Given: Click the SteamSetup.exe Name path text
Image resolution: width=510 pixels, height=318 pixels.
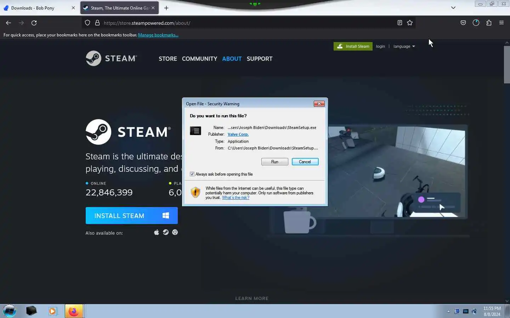Looking at the screenshot, I should tap(272, 128).
